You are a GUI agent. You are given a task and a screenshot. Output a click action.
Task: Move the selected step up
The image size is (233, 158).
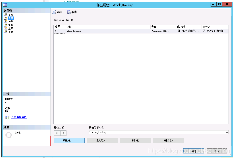click(x=57, y=133)
